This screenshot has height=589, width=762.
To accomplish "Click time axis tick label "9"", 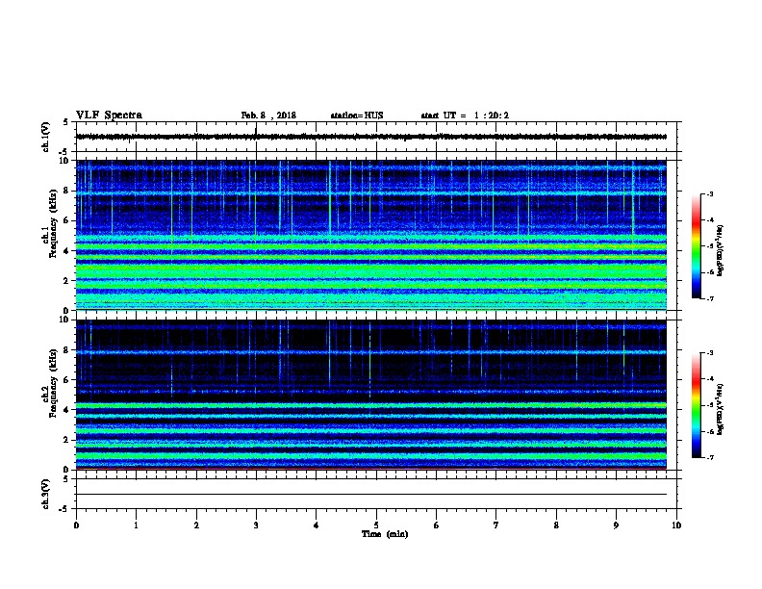I will [616, 525].
